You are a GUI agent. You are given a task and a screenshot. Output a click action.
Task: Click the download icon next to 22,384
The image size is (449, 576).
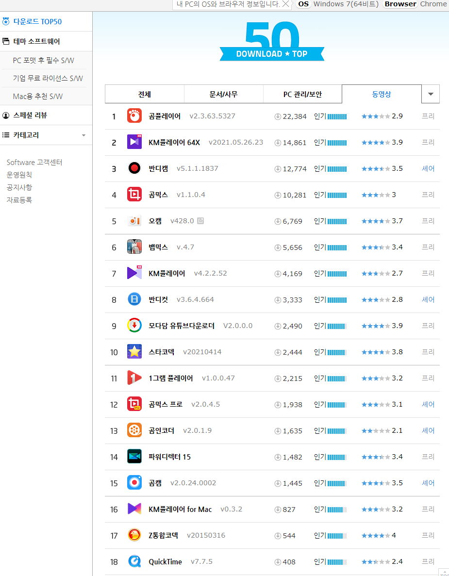pos(278,116)
